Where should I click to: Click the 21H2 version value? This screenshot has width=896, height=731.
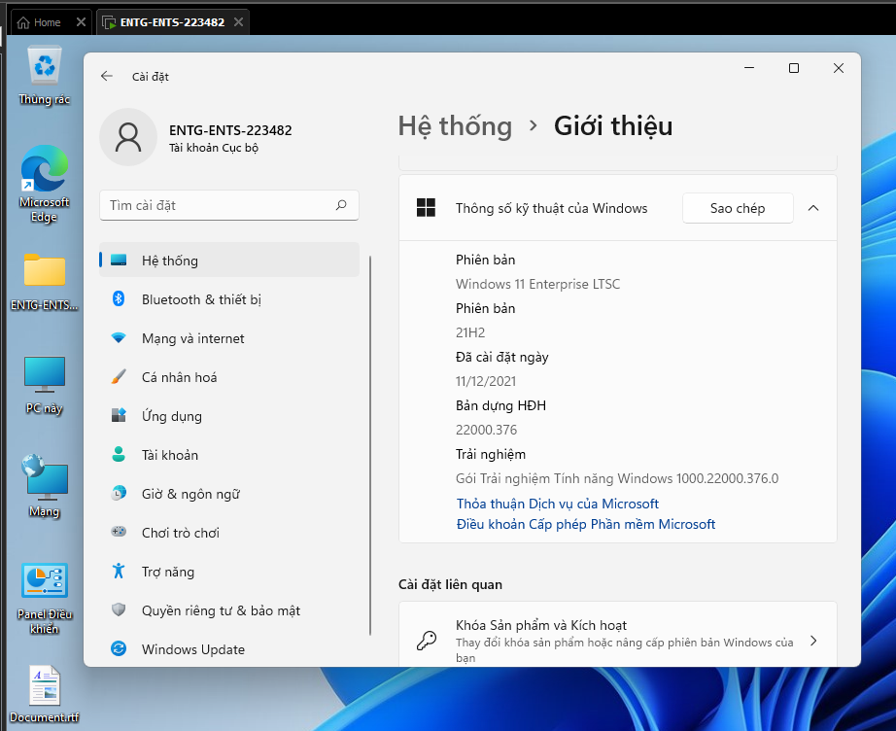470,332
